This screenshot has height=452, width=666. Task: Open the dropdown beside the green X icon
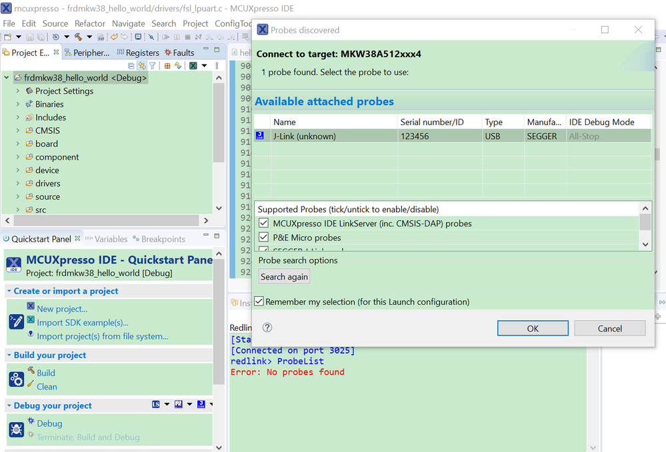pyautogui.click(x=204, y=66)
